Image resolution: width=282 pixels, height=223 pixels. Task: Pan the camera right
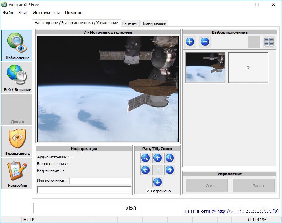pos(169,170)
